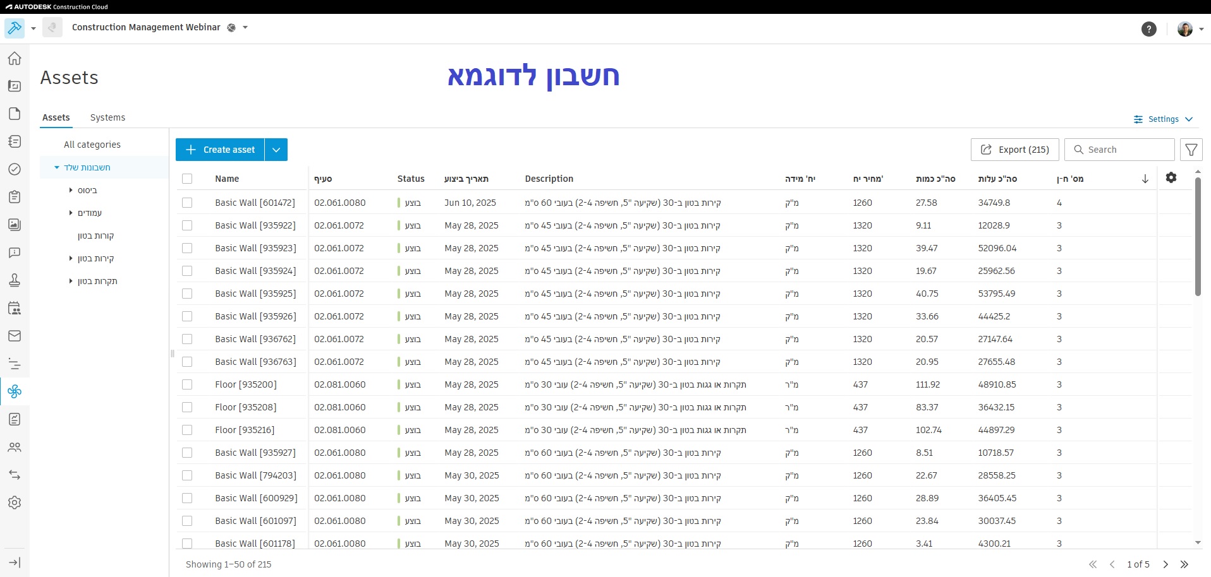Open the Correspondence envelope icon in the sidebar
The image size is (1211, 577).
15,336
